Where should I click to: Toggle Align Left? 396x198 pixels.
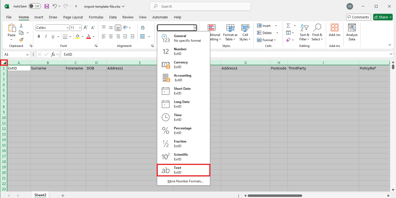(x=104, y=36)
